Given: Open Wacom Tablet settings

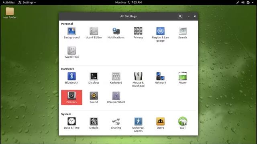Looking at the screenshot, I should (116, 98).
